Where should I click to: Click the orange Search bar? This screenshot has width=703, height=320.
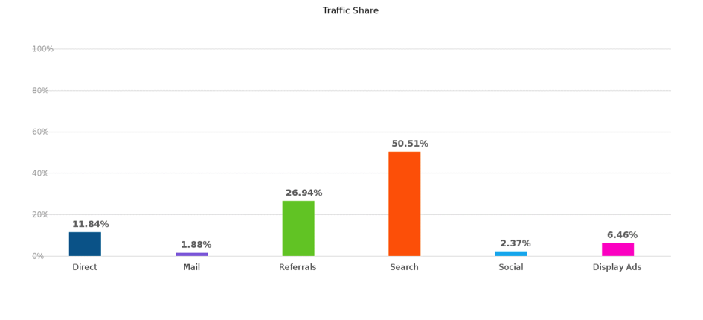404,204
